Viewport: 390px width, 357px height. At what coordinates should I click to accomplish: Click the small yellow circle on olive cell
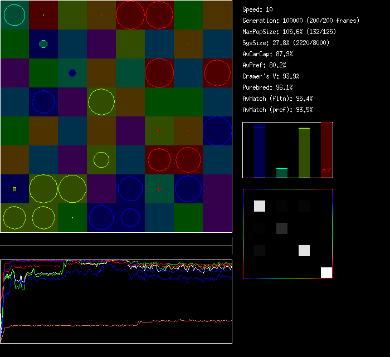pyautogui.click(x=101, y=160)
